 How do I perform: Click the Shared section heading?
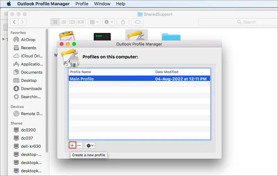click(x=16, y=123)
